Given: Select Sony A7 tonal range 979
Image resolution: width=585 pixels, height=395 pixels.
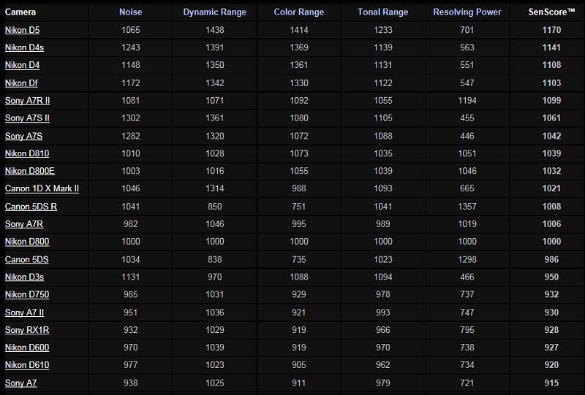Looking at the screenshot, I should 383,383.
